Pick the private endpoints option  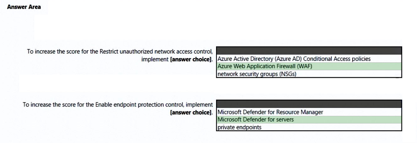(239, 128)
